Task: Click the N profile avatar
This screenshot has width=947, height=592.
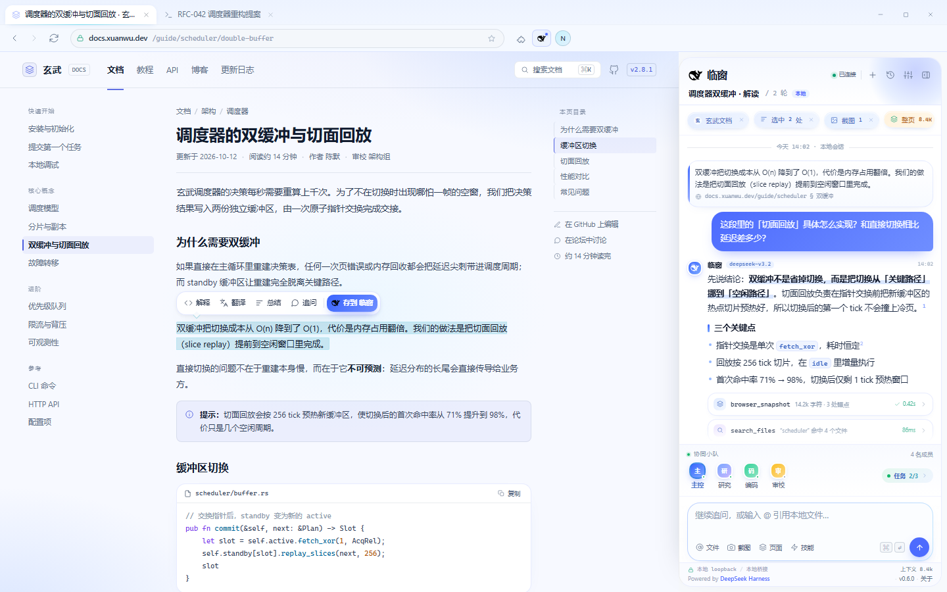Action: click(563, 38)
